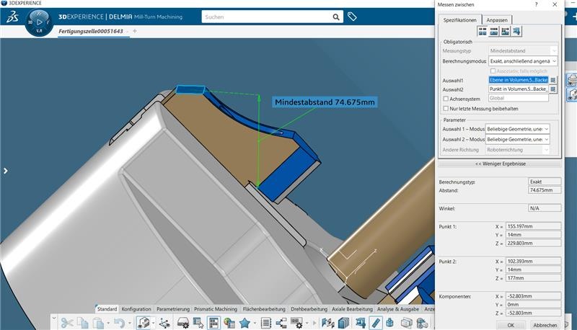
Task: Click the notebook lines icon
Action: point(265,323)
